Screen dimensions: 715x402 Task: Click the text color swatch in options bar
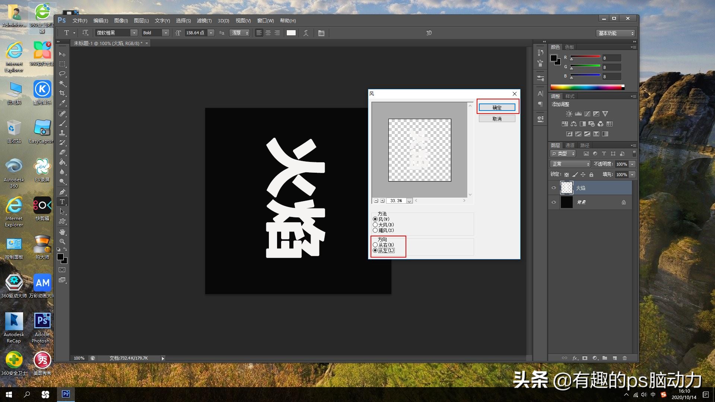point(291,33)
